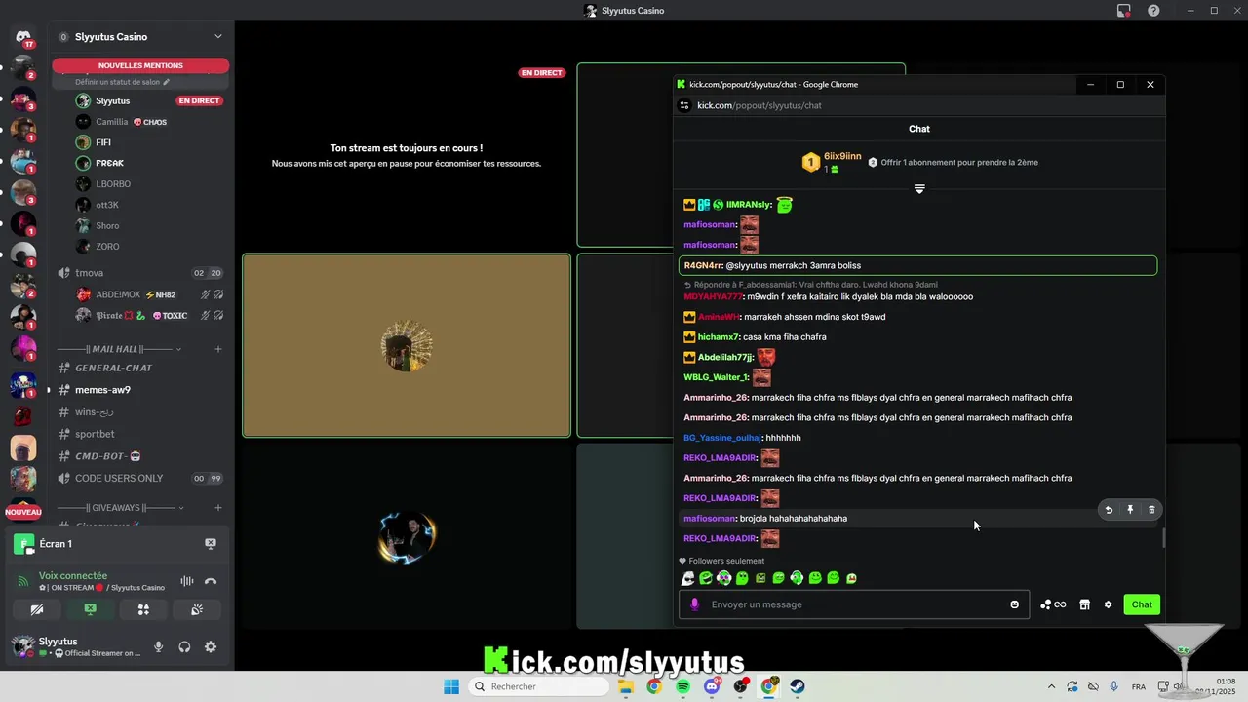1248x702 pixels.
Task: Open the soundboard button in voice panel
Action: pos(196,609)
